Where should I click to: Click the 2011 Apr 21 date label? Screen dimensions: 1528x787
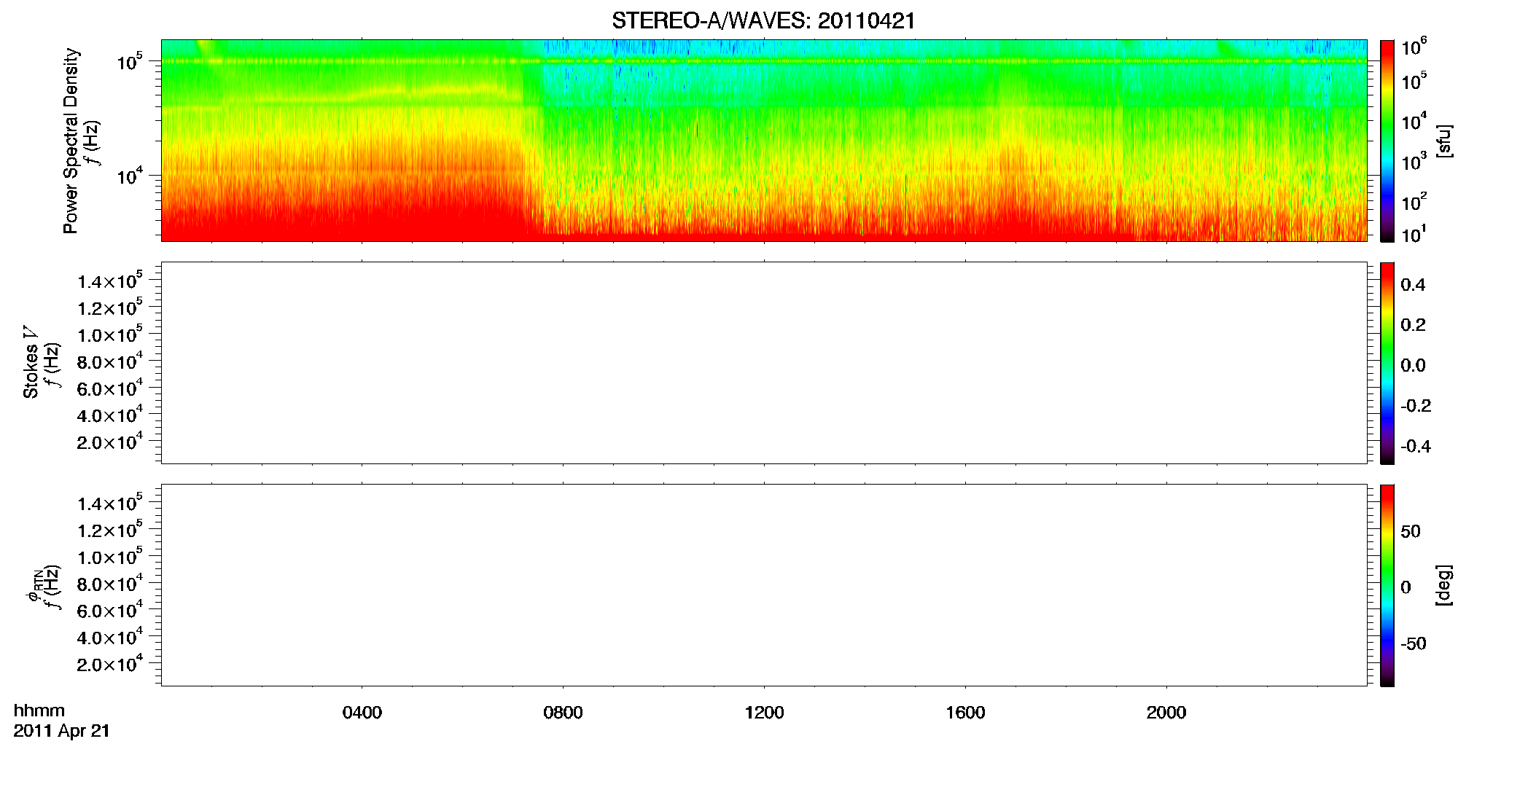(x=62, y=731)
